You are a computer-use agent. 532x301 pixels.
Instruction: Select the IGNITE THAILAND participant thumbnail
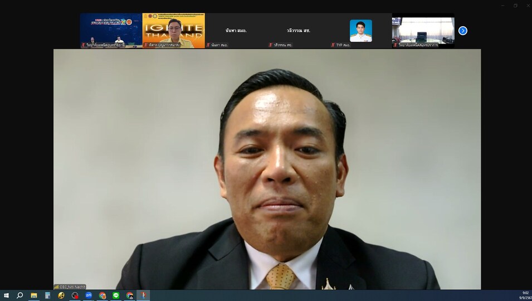174,31
